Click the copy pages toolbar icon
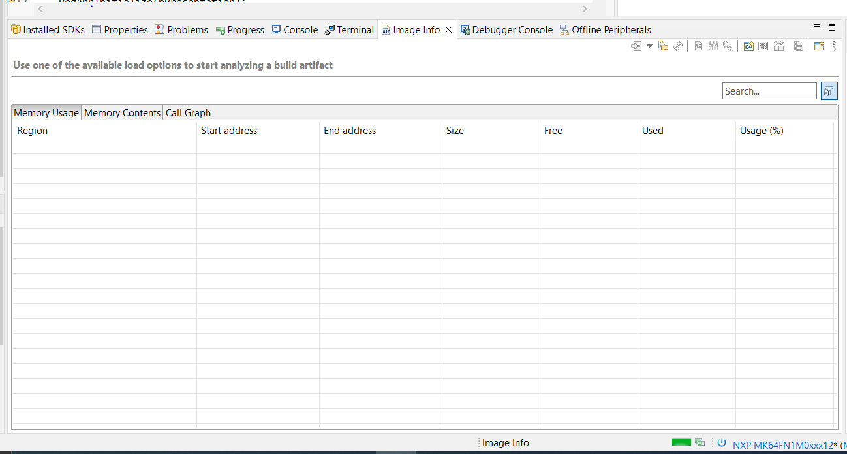 (799, 46)
